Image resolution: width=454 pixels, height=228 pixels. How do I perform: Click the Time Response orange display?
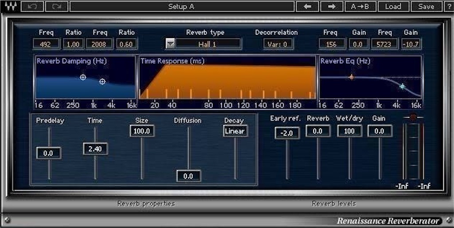coord(227,81)
